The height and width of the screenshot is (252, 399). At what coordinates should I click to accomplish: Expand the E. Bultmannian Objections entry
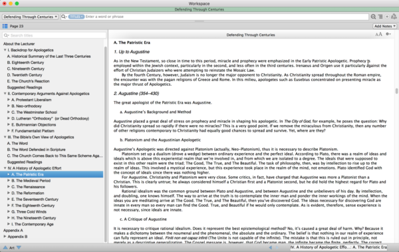9,124
